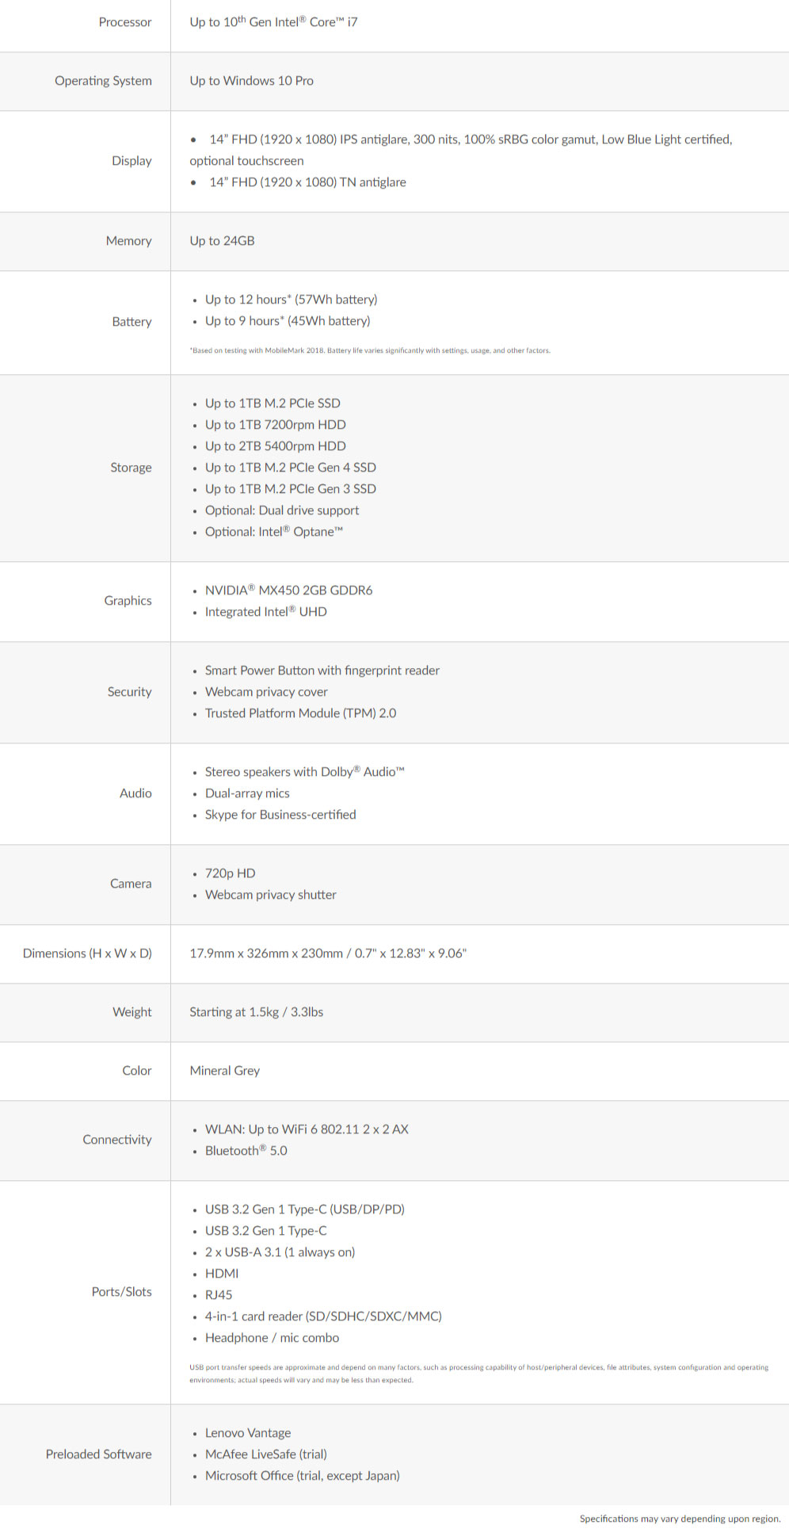
Task: Click the Processor row label
Action: point(125,22)
